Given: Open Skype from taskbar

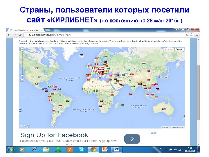Looking at the screenshot, I should tap(82, 149).
